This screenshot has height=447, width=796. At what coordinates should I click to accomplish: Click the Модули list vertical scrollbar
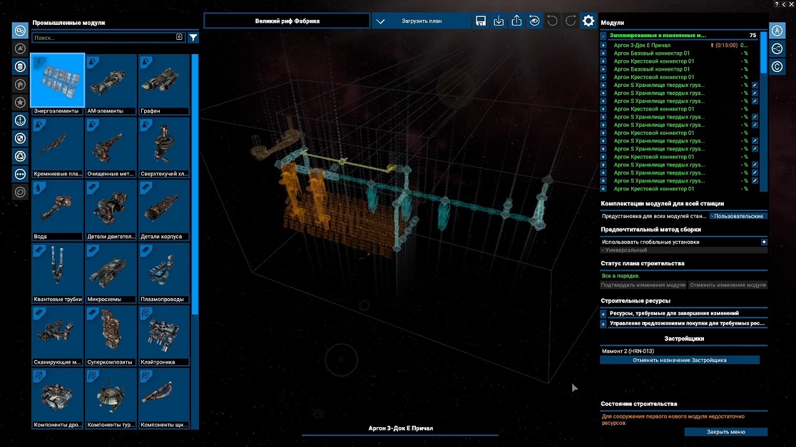764,53
